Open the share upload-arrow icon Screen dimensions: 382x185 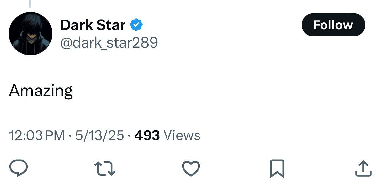click(363, 168)
